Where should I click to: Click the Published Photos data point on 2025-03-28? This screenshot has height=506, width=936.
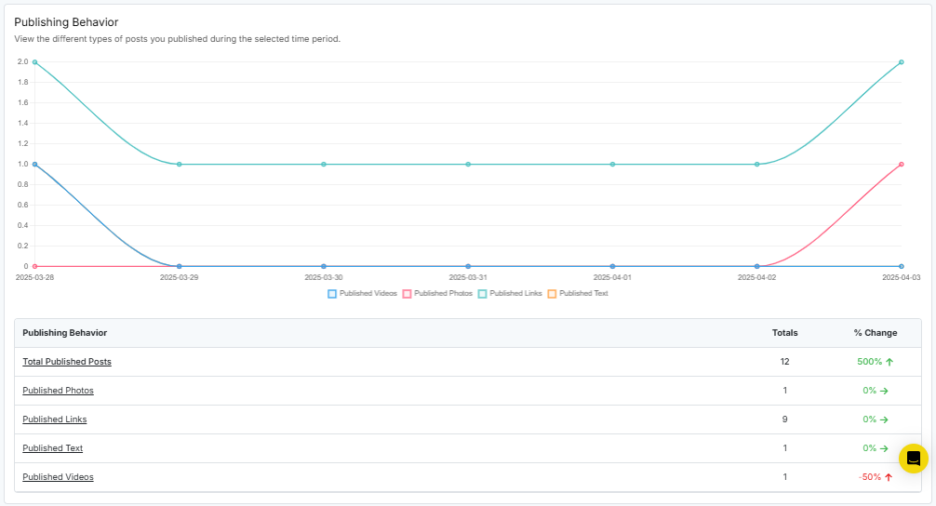(34, 266)
